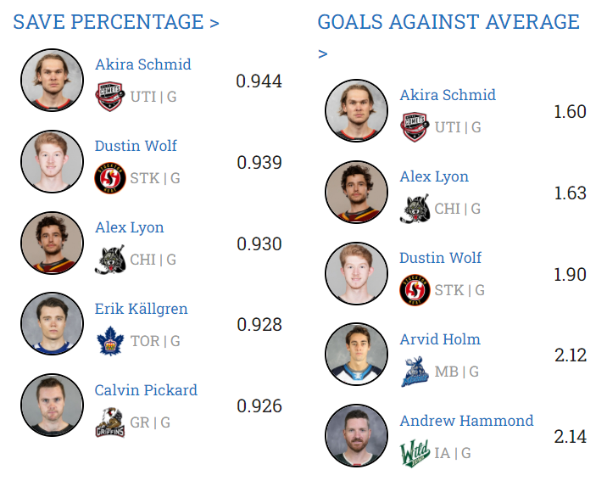Viewport: 607px width, 481px height.
Task: Open Arvid Holm's player profile link
Action: point(440,339)
